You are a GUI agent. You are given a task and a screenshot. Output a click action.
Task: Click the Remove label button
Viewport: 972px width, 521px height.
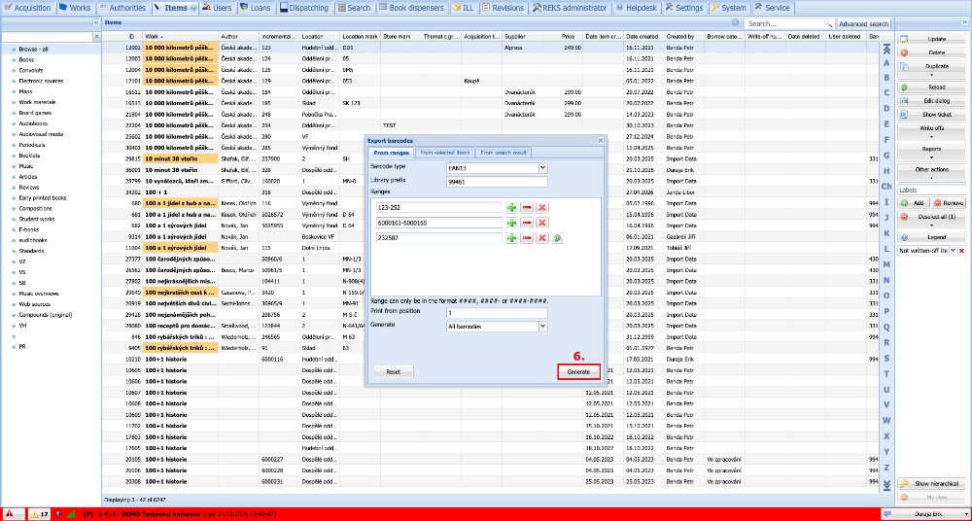[949, 203]
